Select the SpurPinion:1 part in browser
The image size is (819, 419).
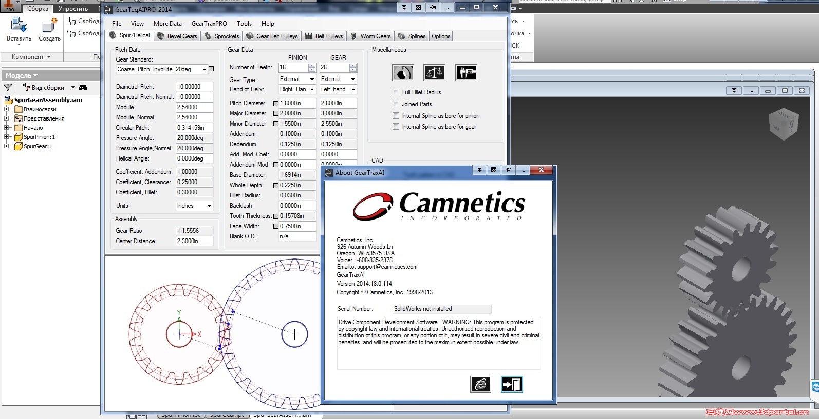click(x=39, y=137)
